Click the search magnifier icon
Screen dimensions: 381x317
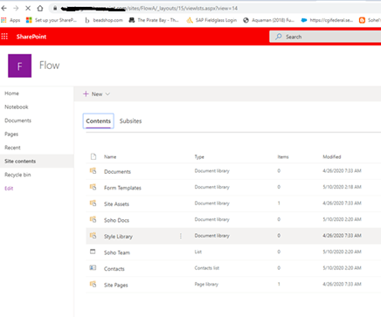click(x=279, y=37)
